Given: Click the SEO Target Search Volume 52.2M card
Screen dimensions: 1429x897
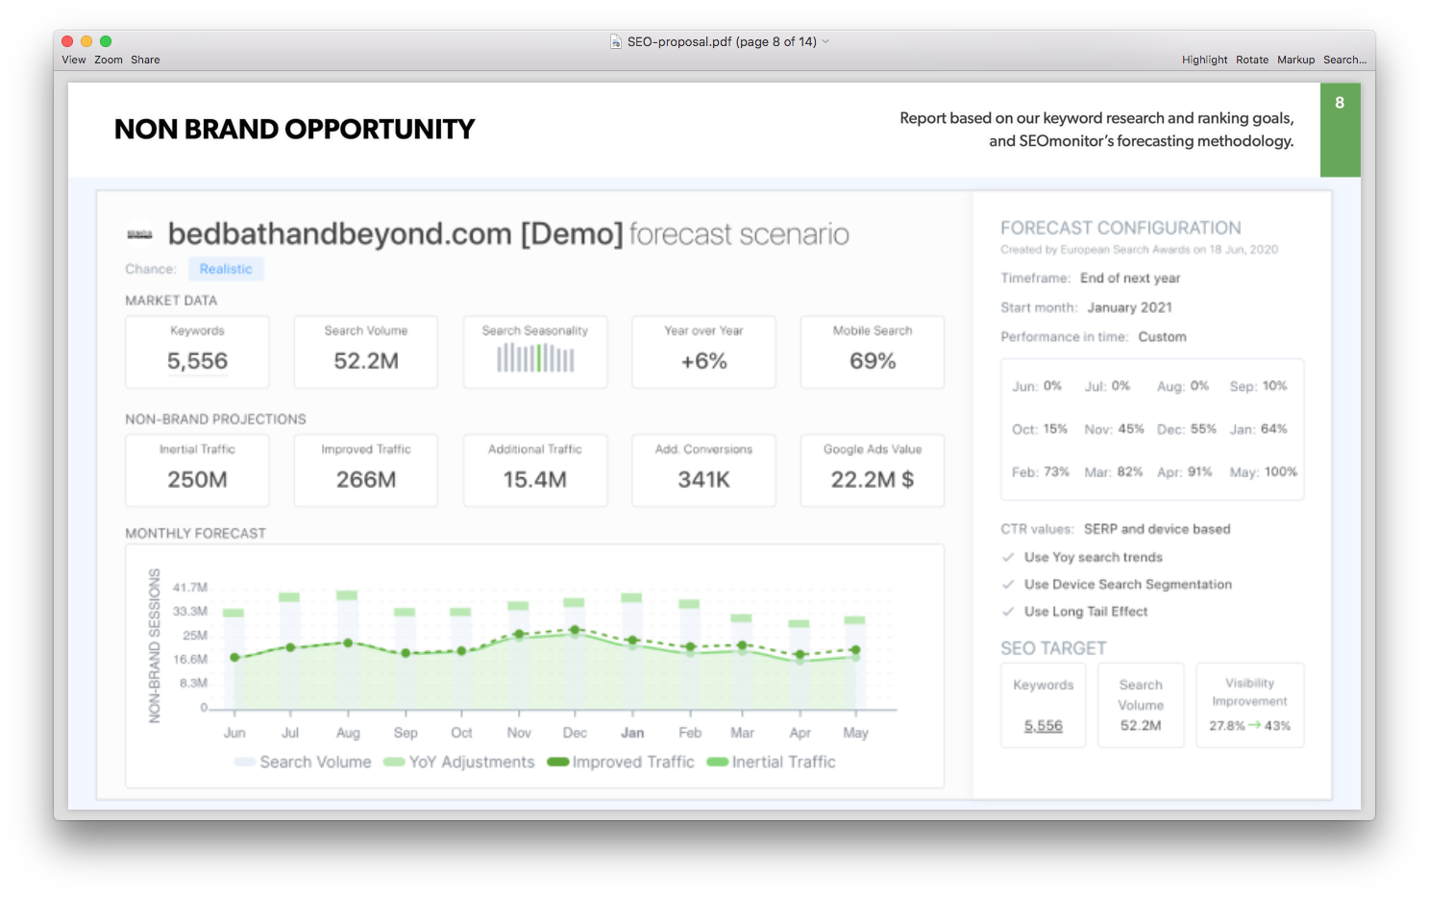Looking at the screenshot, I should 1141,705.
